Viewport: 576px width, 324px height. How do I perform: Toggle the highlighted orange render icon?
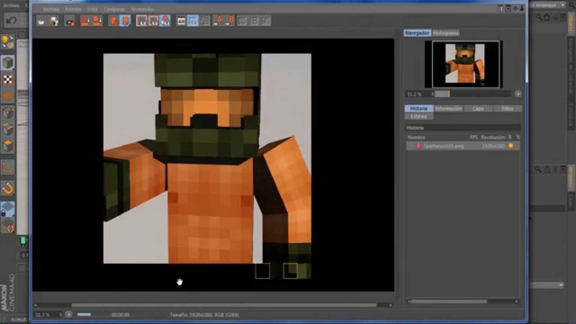[126, 21]
